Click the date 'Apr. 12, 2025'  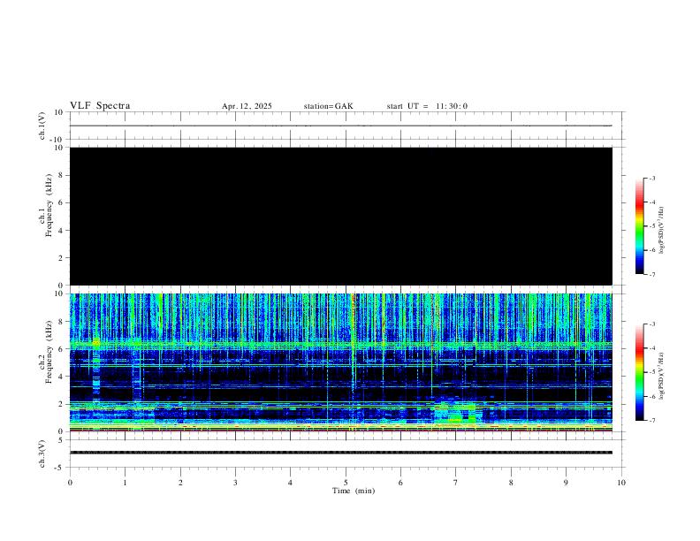[247, 106]
